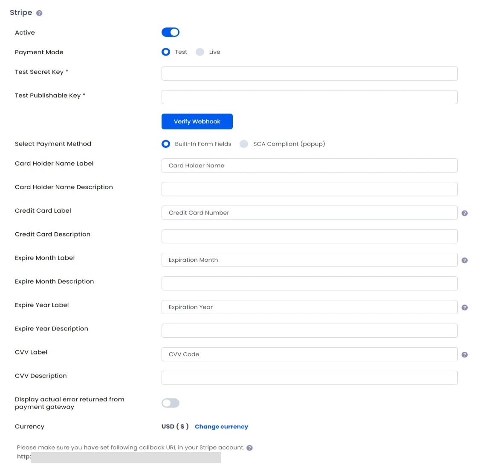The height and width of the screenshot is (471, 480).
Task: Select the Live payment mode
Action: point(200,52)
